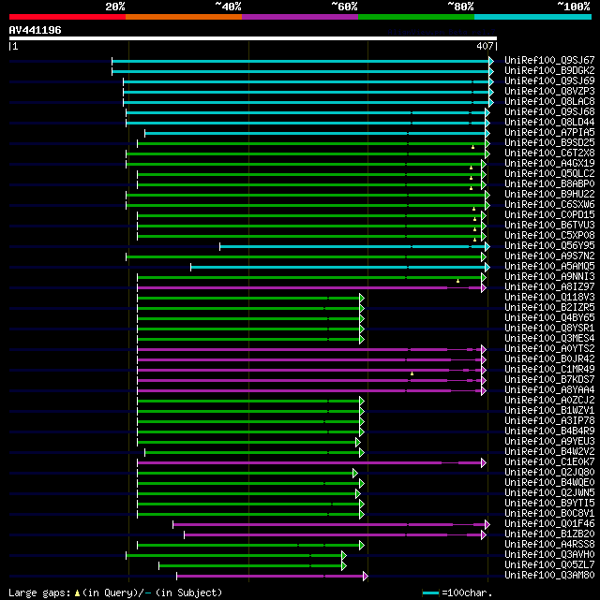Click the arrowhead ending the A5AMQ5 alignment

pos(487,267)
